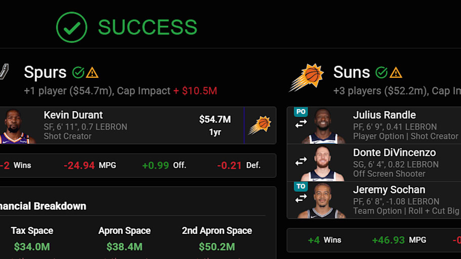Click the Suns team name heading
461x259 pixels.
point(351,72)
